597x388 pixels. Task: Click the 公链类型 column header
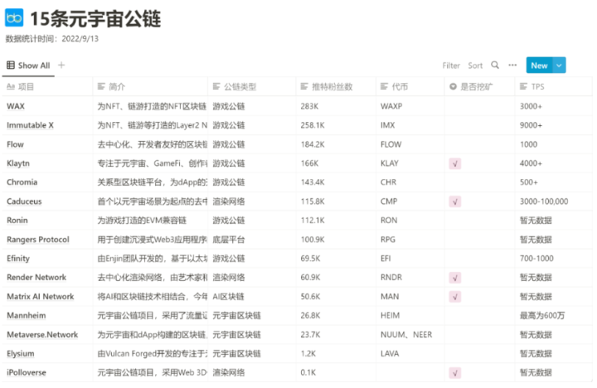(252, 87)
